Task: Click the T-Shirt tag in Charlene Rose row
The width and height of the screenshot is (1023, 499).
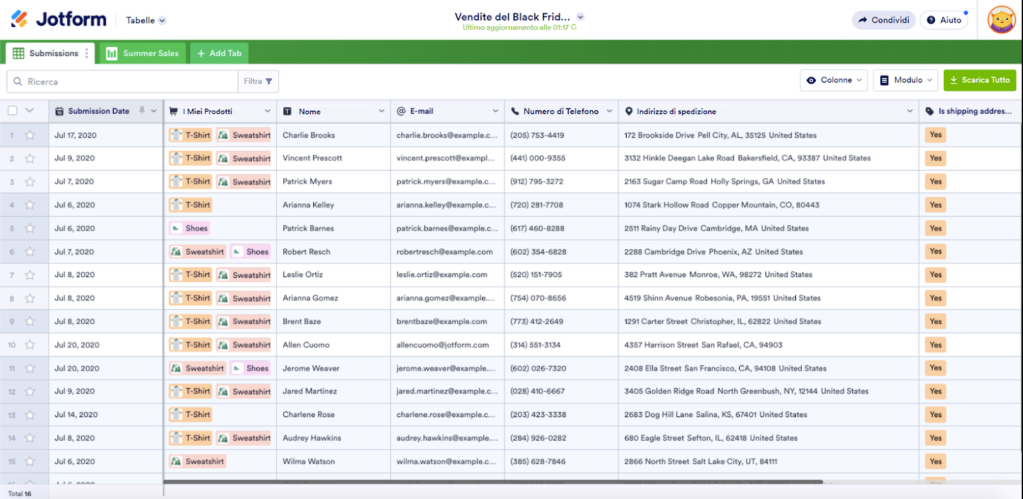Action: click(191, 415)
